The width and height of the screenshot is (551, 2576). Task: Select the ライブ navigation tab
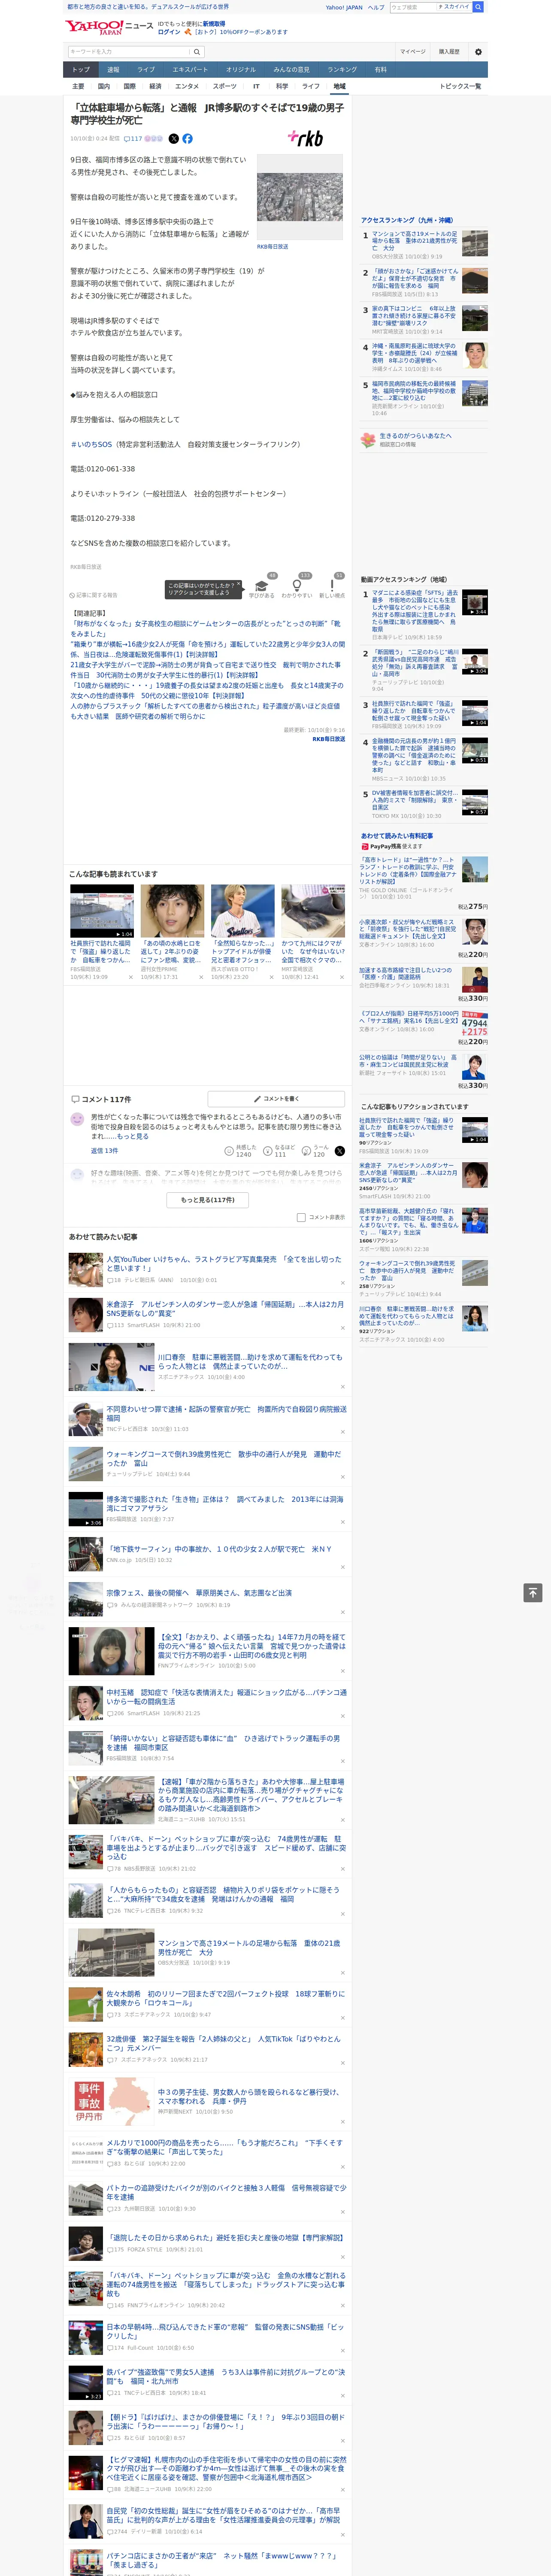146,70
